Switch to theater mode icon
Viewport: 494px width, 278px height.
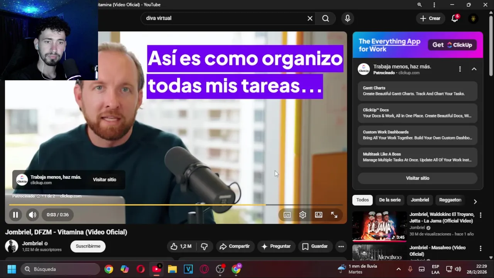pyautogui.click(x=318, y=215)
